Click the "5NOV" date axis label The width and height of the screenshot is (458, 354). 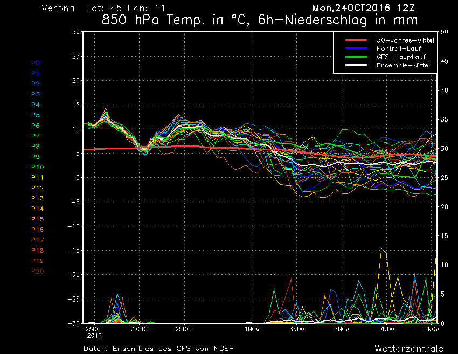[342, 329]
